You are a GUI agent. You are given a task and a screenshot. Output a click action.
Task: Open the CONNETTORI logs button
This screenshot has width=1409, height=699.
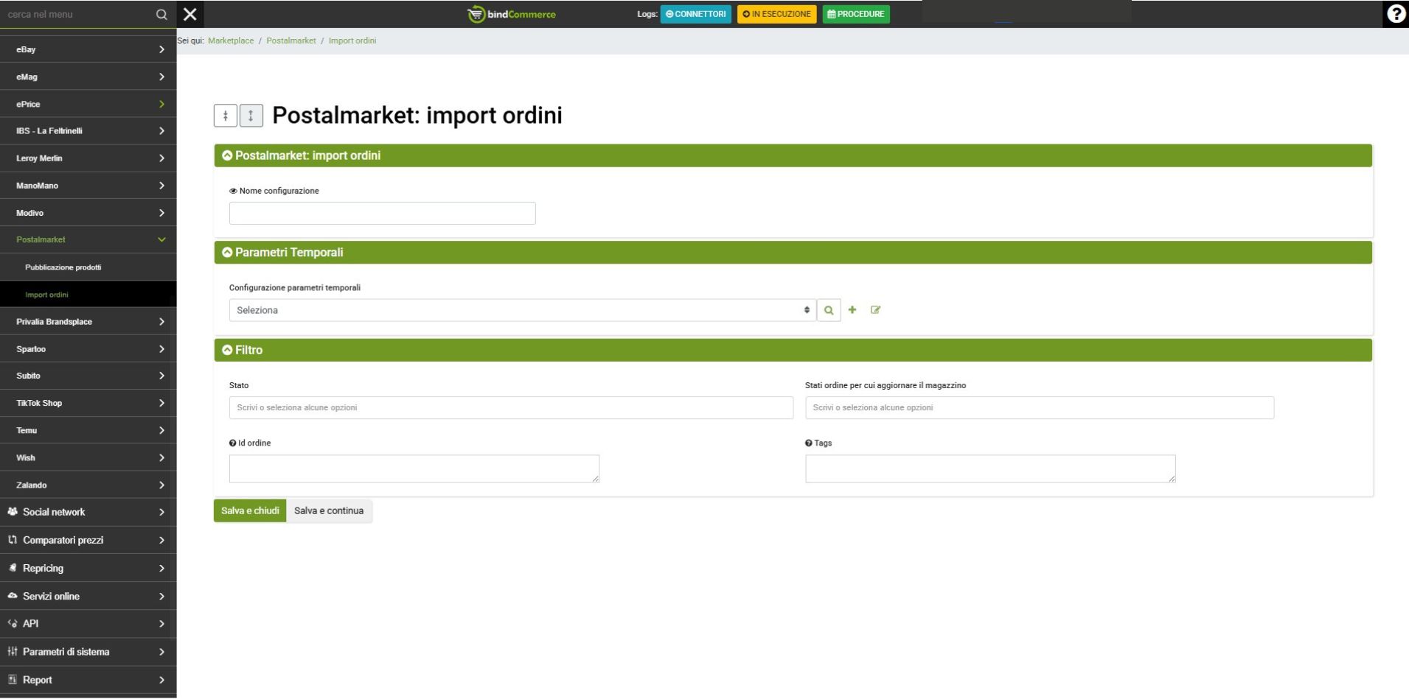point(695,14)
